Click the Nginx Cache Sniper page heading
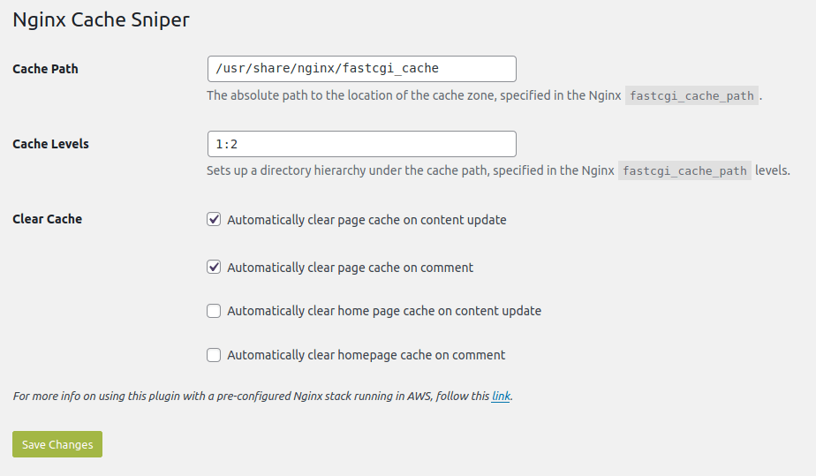The image size is (816, 476). [x=101, y=19]
